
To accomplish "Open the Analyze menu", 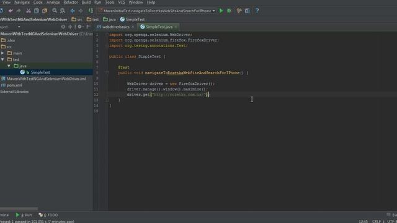I will 53,2.
